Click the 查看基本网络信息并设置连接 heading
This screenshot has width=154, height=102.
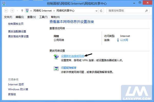pos(72,22)
